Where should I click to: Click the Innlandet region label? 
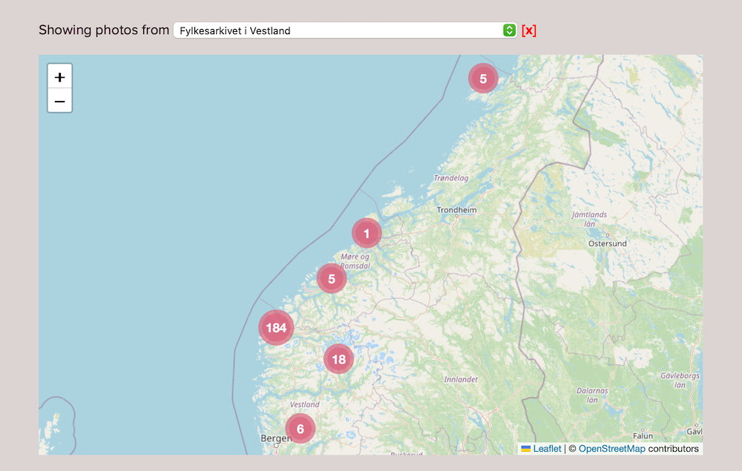pyautogui.click(x=461, y=379)
